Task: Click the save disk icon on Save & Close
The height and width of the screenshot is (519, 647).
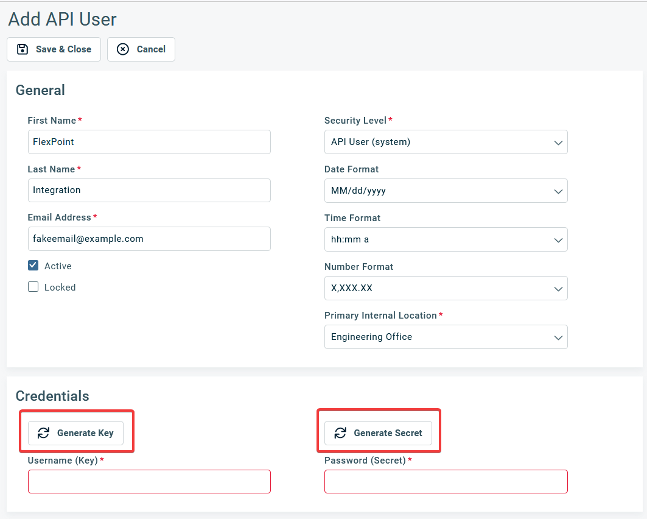Action: tap(23, 49)
